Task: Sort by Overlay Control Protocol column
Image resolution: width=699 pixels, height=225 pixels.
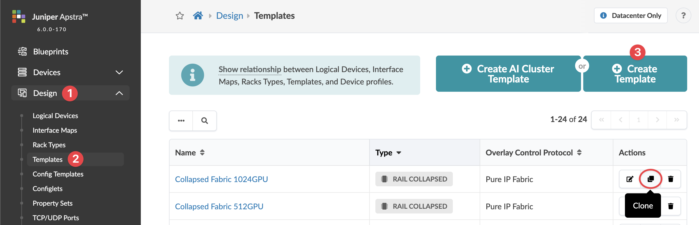Action: tap(579, 153)
